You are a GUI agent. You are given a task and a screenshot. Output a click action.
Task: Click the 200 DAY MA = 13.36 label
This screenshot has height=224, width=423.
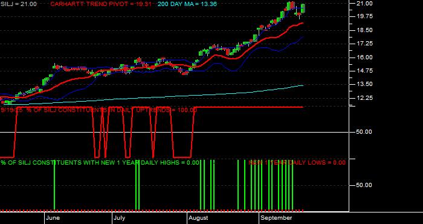187,4
